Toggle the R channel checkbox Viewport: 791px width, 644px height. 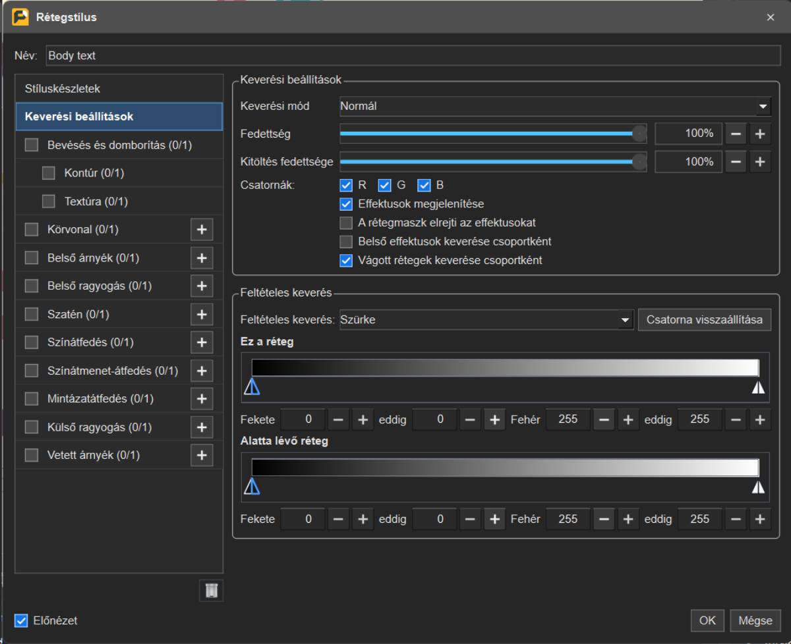point(346,186)
